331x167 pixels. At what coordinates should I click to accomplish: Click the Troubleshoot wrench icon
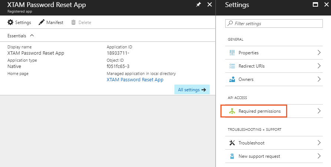(x=232, y=143)
